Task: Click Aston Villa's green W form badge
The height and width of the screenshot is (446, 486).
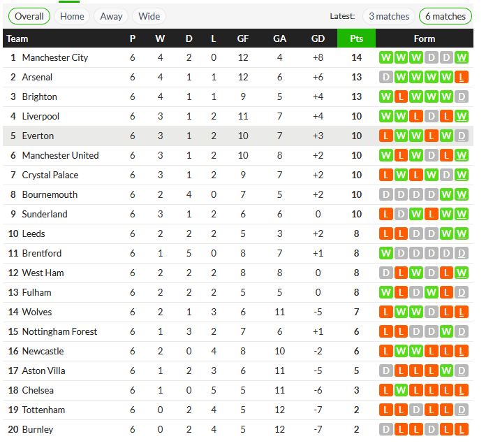Action: click(446, 371)
